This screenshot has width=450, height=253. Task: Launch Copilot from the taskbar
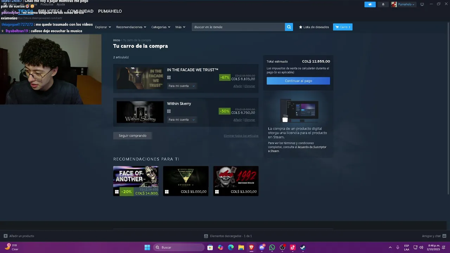pos(220,247)
